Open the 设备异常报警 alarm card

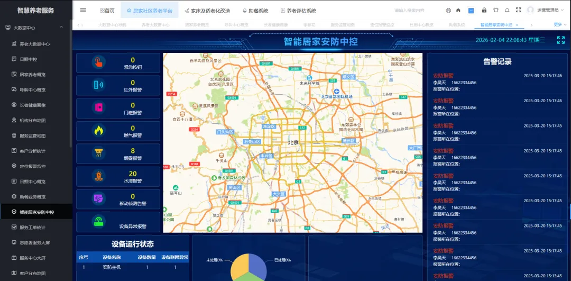118,222
